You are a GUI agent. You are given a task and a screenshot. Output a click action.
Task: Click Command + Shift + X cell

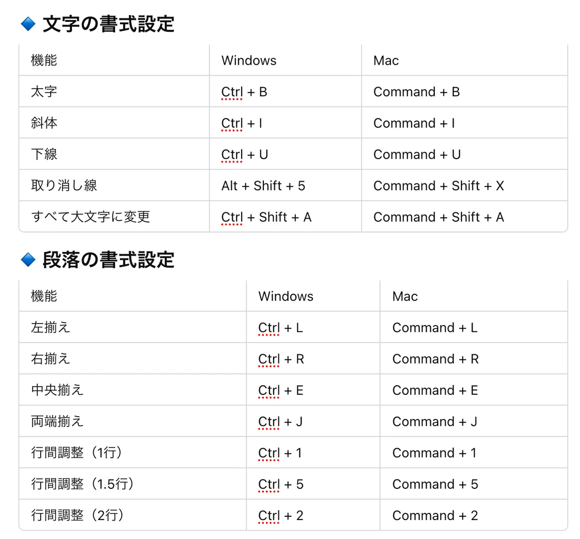pyautogui.click(x=464, y=185)
